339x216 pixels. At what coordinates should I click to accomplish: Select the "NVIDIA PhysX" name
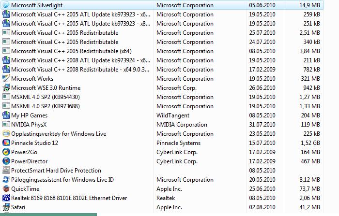click(x=29, y=125)
